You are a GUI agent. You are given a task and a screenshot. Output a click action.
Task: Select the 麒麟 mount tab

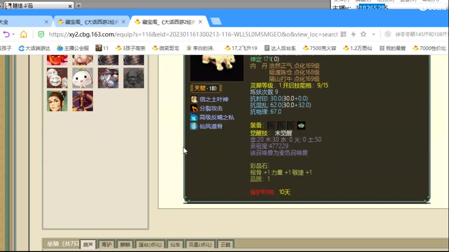[x=125, y=245]
